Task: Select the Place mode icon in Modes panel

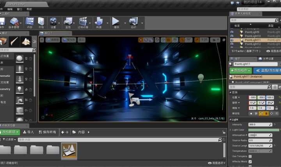Action: click(x=3, y=42)
